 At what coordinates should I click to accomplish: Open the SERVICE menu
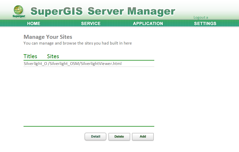click(91, 24)
